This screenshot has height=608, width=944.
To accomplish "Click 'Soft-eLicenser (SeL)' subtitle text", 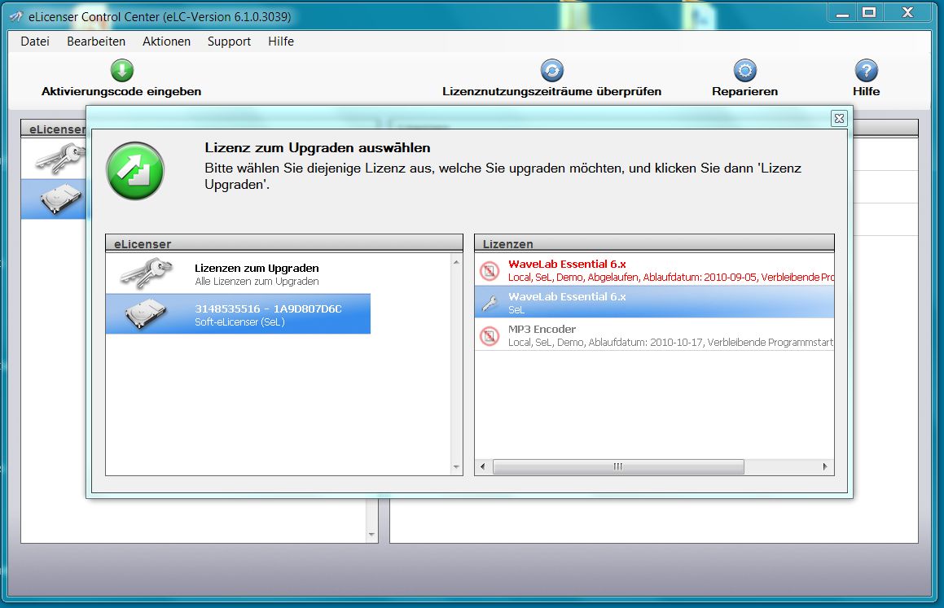I will point(239,321).
